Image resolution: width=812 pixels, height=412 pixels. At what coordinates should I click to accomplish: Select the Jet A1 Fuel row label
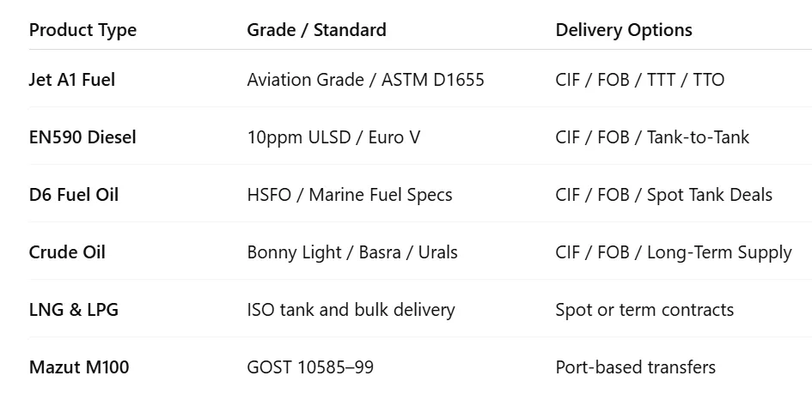72,80
